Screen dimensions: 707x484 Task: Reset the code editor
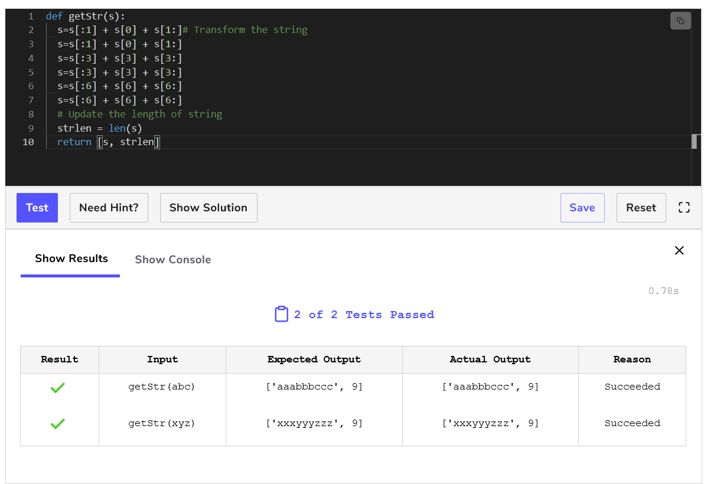[641, 208]
